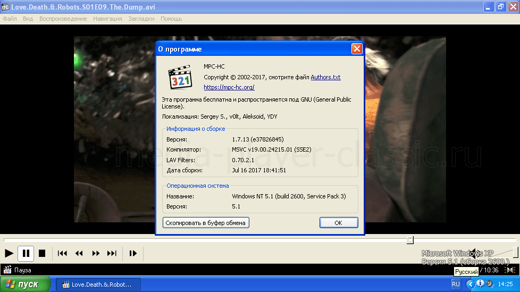
Task: Click the volume tray icon near clock
Action: point(490,284)
